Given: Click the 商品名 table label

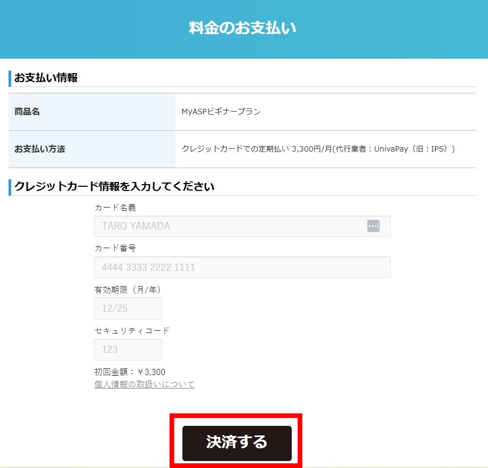Looking at the screenshot, I should (27, 112).
